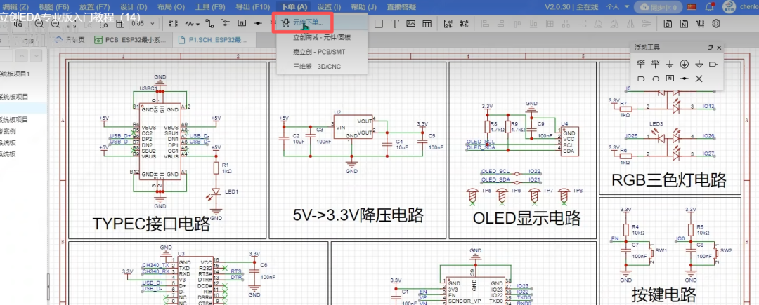The width and height of the screenshot is (759, 305).
Task: Click the table tool icon
Action: (x=427, y=23)
